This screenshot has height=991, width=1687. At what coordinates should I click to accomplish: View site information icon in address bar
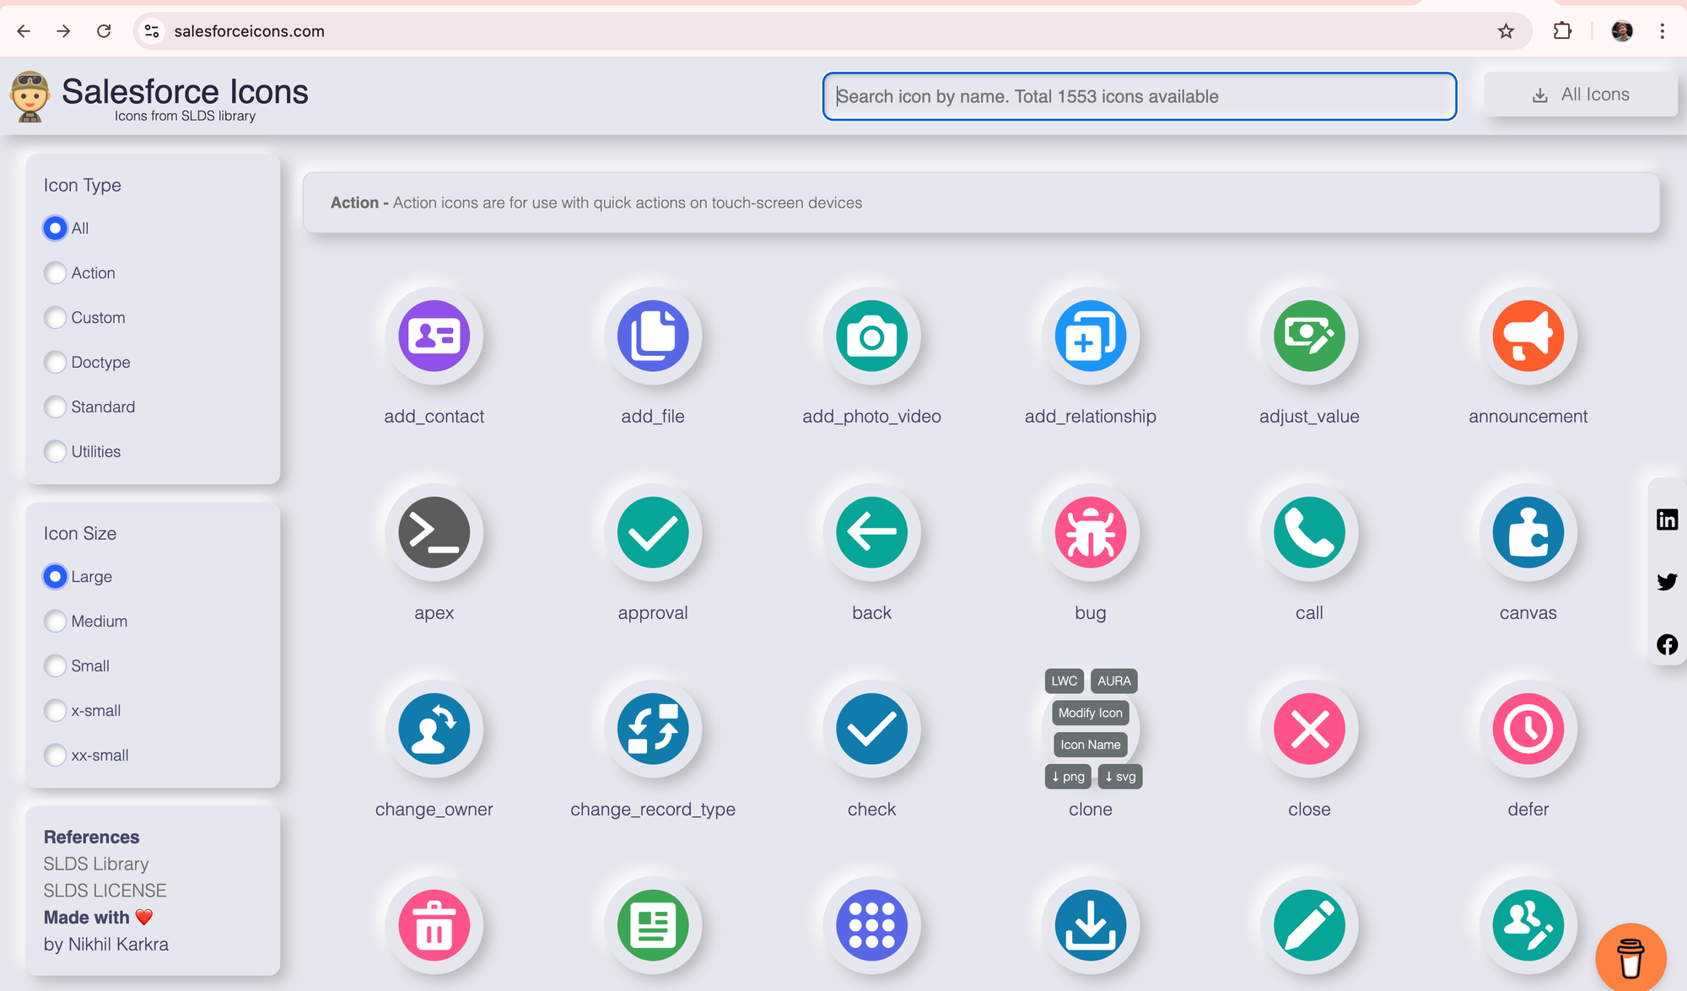click(x=152, y=31)
